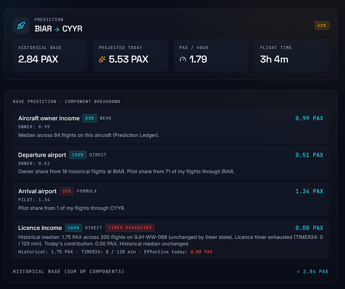345x289 pixels.
Task: Click the gauge icon beside 1.79
Action: pyautogui.click(x=183, y=60)
